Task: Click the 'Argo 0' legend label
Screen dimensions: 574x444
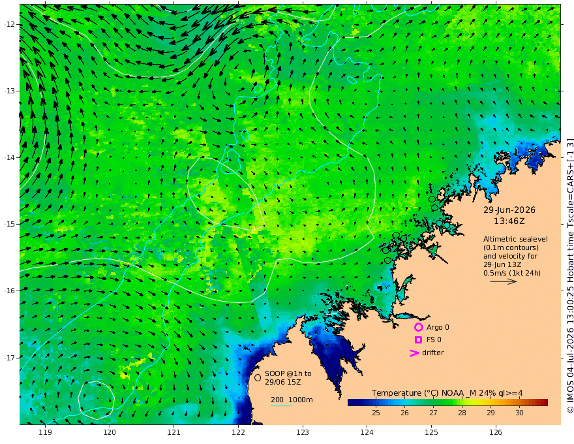Action: [438, 327]
